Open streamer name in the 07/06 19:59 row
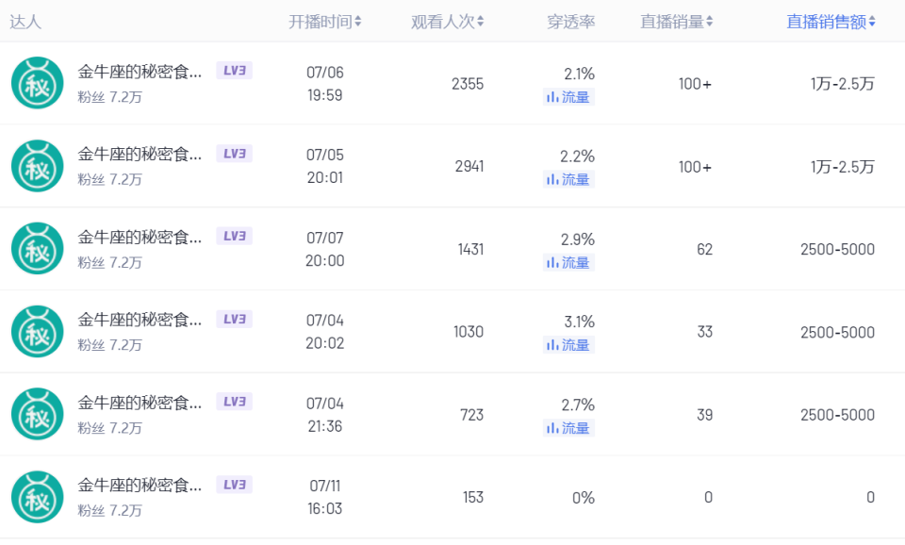905x545 pixels. (x=140, y=72)
